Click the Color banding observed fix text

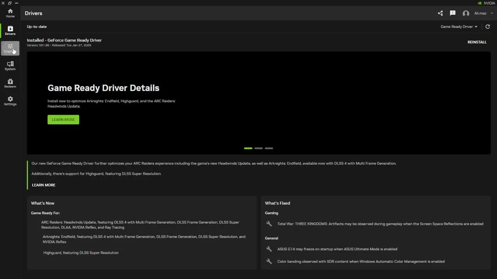(x=361, y=261)
